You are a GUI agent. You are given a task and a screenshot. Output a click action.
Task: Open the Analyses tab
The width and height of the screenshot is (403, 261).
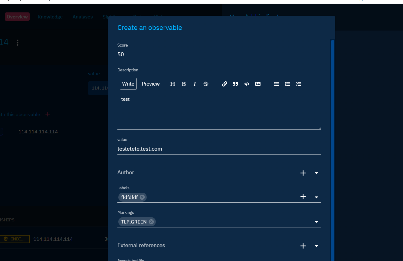click(x=82, y=17)
